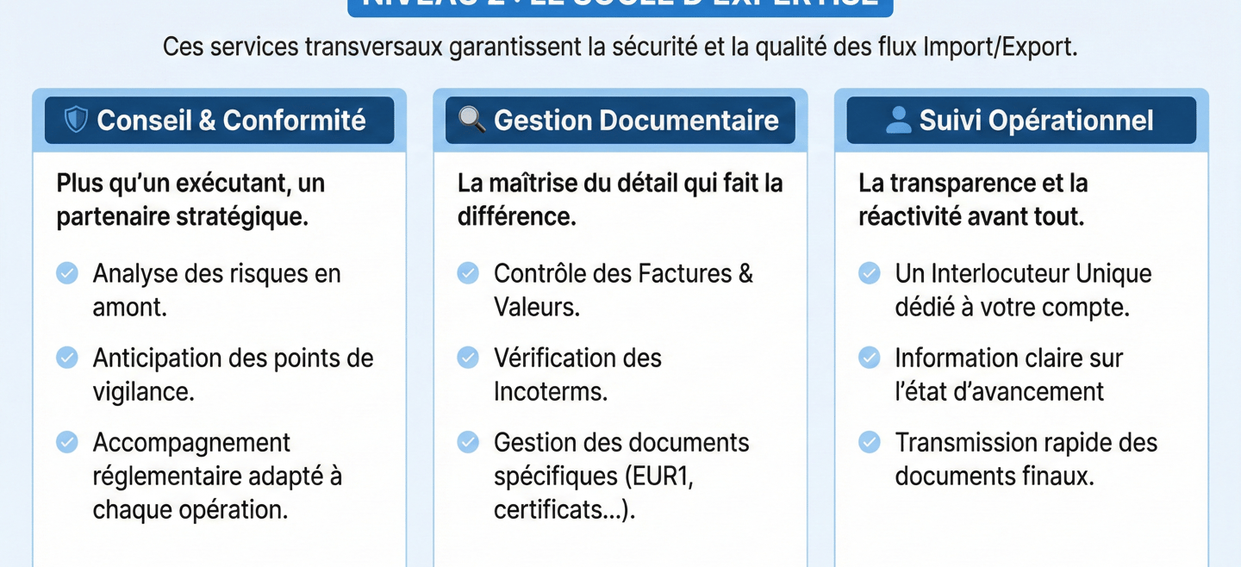Click the person icon beside Suivi Opérationnel
The width and height of the screenshot is (1241, 567).
tap(898, 120)
